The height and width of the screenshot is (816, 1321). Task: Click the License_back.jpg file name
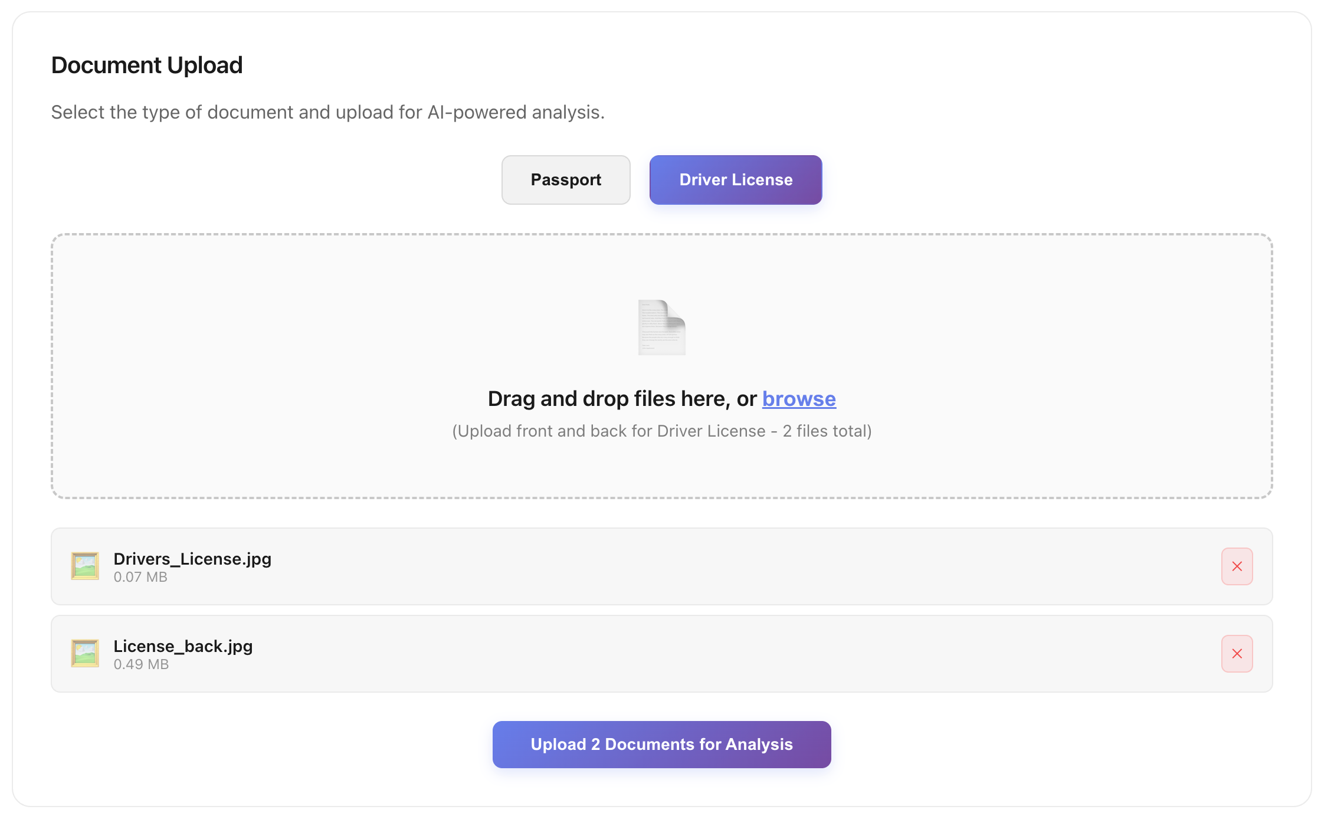click(x=183, y=645)
